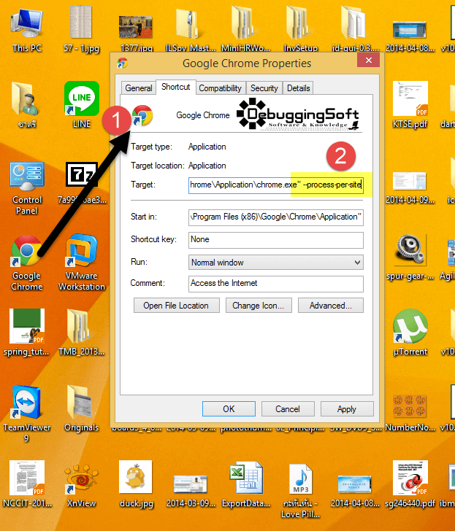
Task: Cancel the Chrome Properties dialog
Action: pyautogui.click(x=288, y=409)
